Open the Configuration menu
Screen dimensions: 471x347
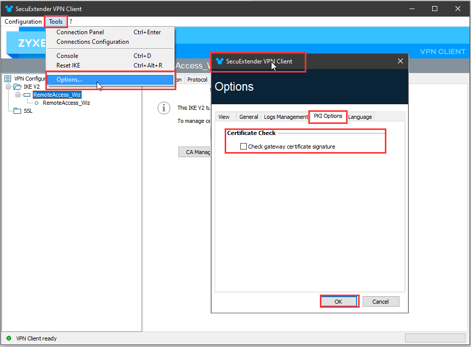(x=23, y=22)
